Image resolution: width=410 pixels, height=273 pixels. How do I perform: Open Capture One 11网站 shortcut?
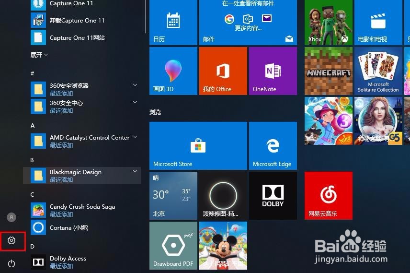point(82,38)
